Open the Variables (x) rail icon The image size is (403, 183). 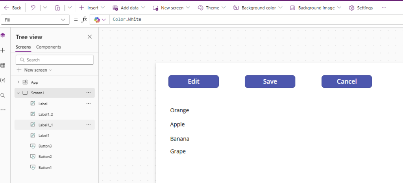(3, 80)
